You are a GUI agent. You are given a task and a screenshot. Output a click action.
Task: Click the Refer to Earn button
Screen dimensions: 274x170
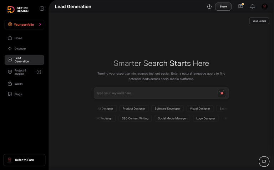(24, 160)
